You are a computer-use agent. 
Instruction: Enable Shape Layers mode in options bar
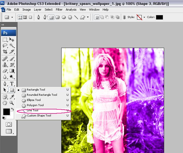[x=20, y=17]
